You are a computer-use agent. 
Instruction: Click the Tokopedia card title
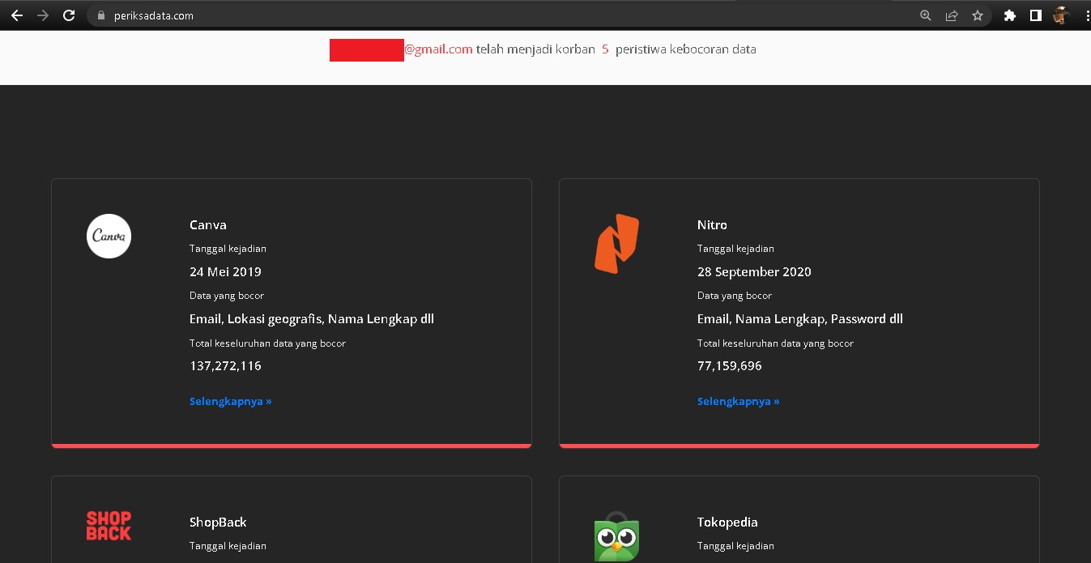tap(727, 522)
